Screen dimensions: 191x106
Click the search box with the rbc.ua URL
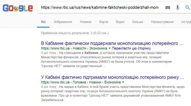tap(100, 8)
